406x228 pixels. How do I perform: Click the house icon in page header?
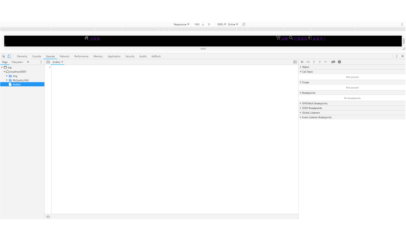tap(86, 38)
